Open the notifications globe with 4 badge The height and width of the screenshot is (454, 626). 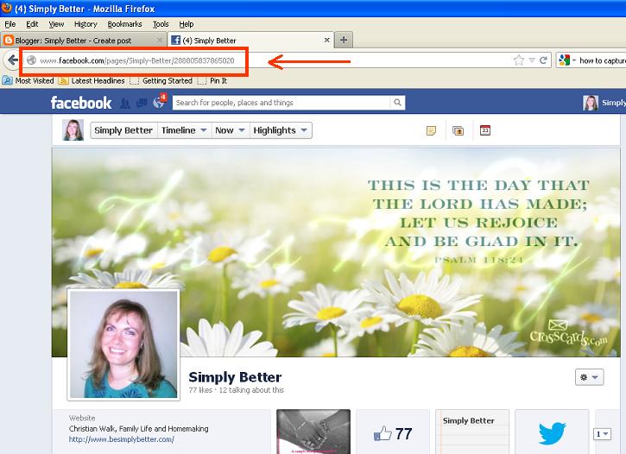point(159,101)
